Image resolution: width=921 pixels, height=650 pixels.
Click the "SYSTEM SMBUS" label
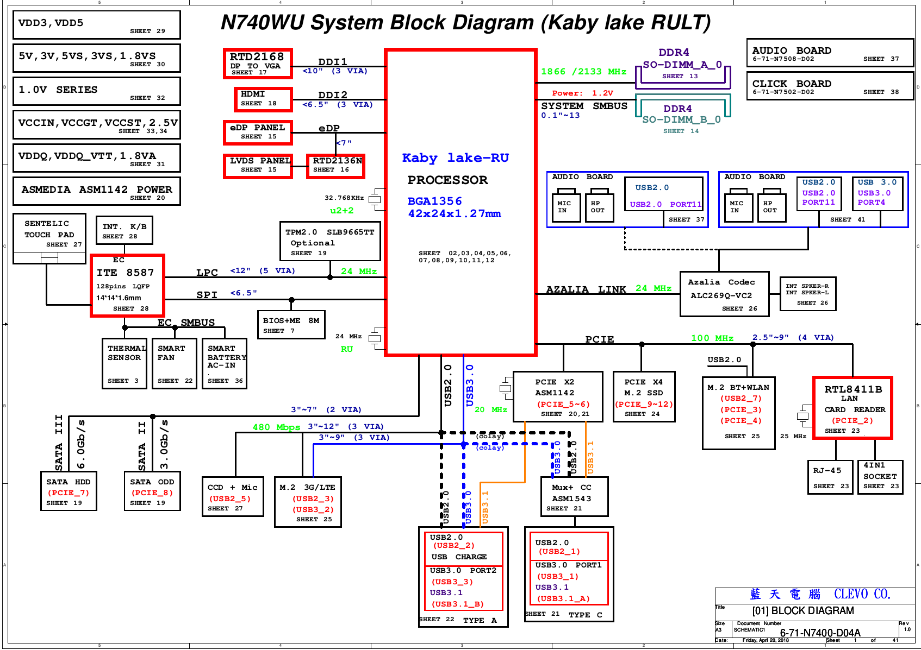[584, 106]
